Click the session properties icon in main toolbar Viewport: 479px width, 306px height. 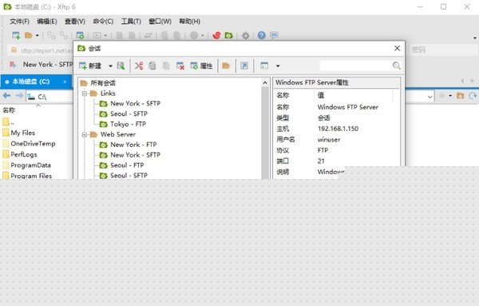80,35
